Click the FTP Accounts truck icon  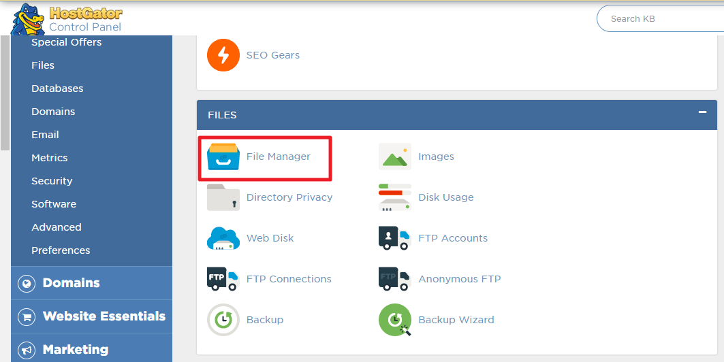point(395,238)
